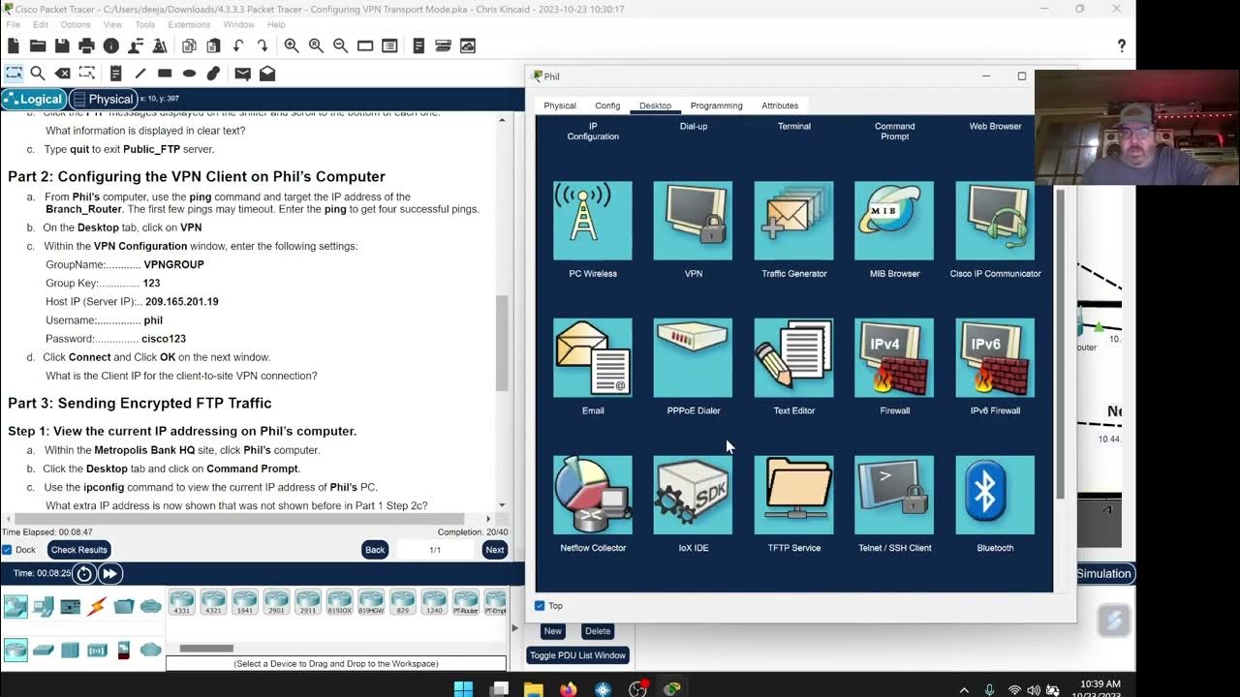Click the Save file toolbar icon
The height and width of the screenshot is (697, 1240).
tap(62, 45)
